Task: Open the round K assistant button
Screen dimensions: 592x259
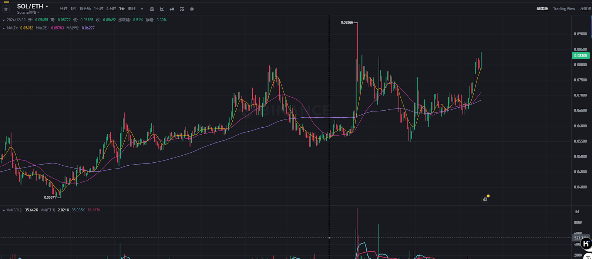Action: [x=586, y=244]
